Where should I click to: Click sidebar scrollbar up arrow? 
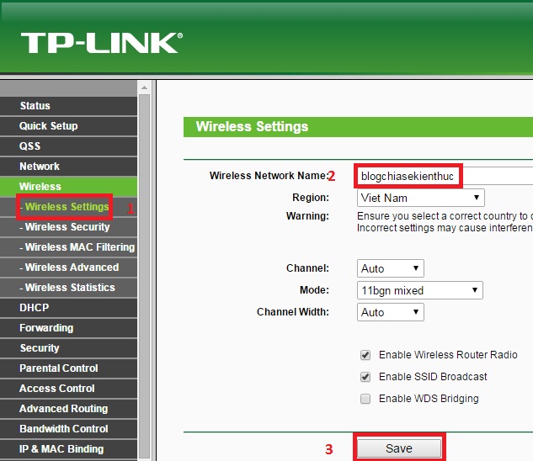[x=144, y=87]
